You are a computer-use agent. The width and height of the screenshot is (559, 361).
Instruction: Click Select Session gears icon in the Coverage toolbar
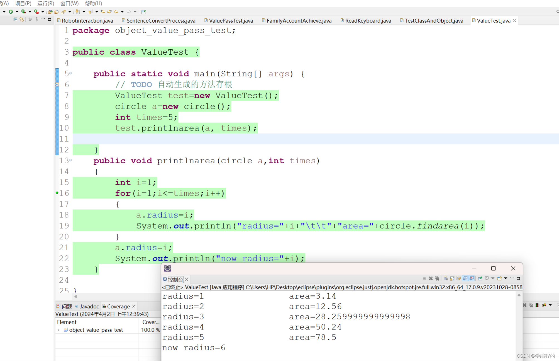(x=544, y=305)
